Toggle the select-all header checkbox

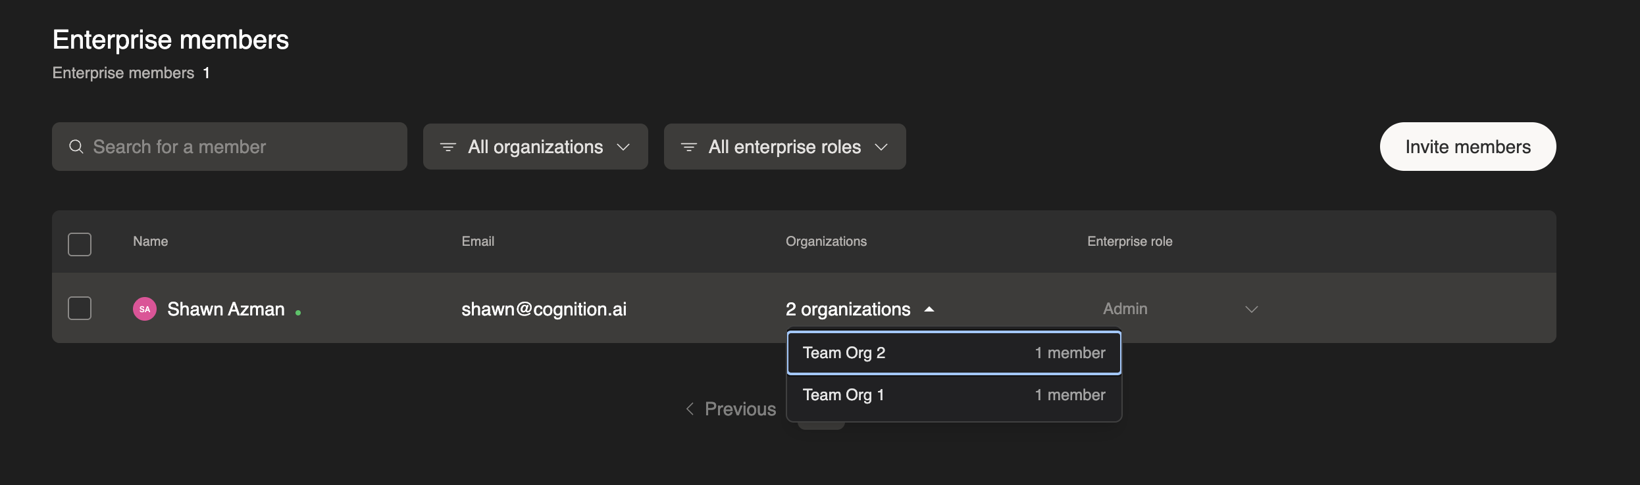[80, 244]
